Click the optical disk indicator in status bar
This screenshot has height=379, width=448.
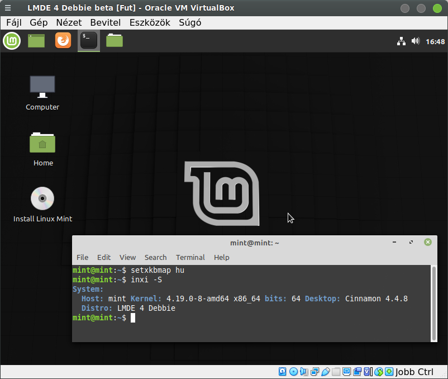pyautogui.click(x=293, y=372)
